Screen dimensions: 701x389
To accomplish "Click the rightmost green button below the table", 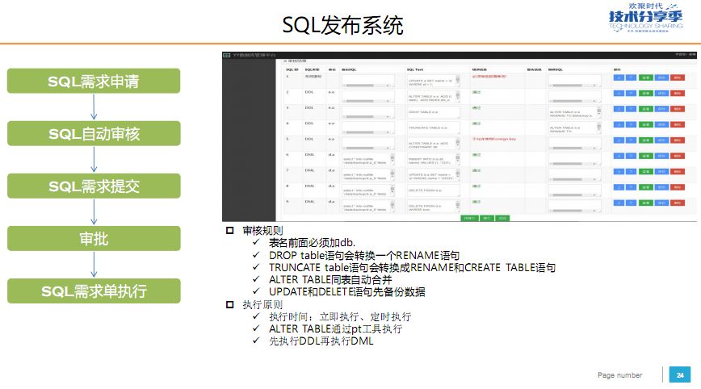I will pos(502,219).
